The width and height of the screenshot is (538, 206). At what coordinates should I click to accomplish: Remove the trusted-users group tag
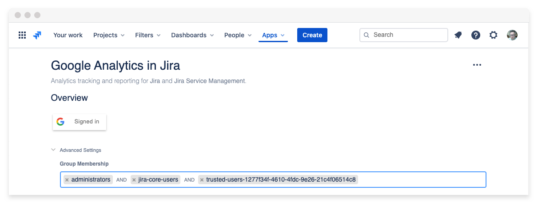(202, 180)
